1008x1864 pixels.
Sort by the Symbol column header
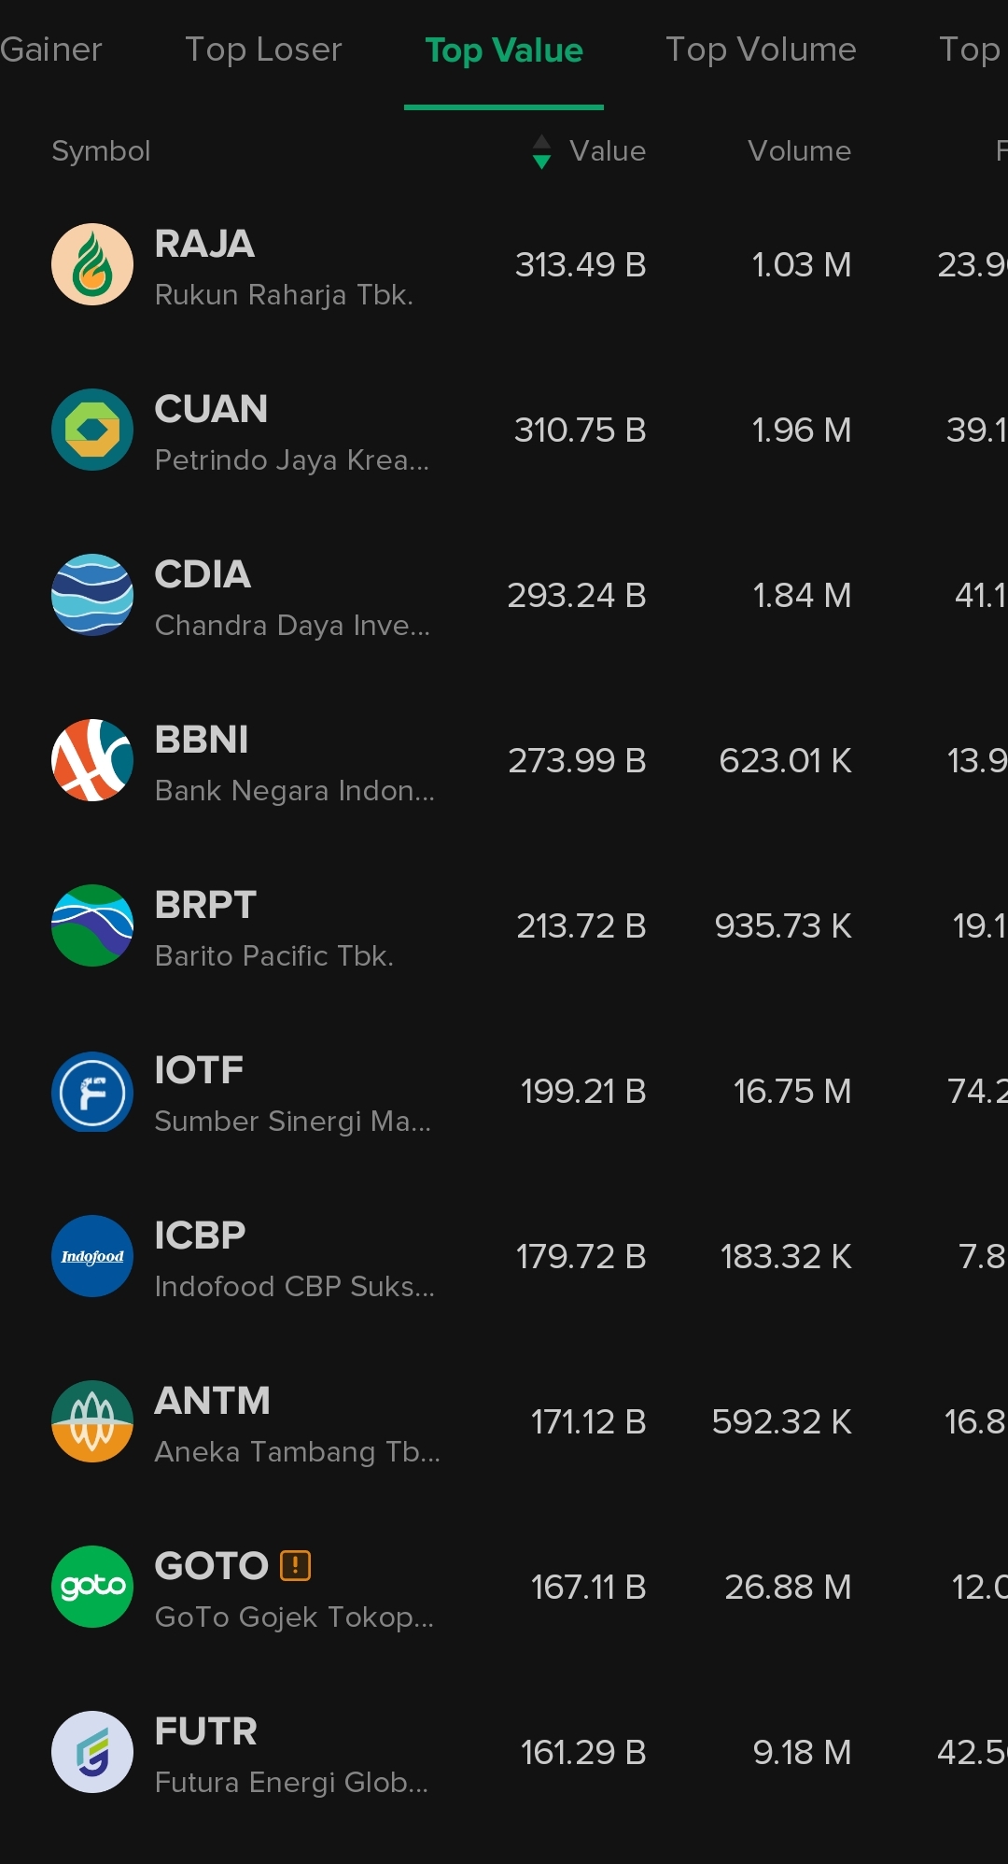click(x=101, y=151)
